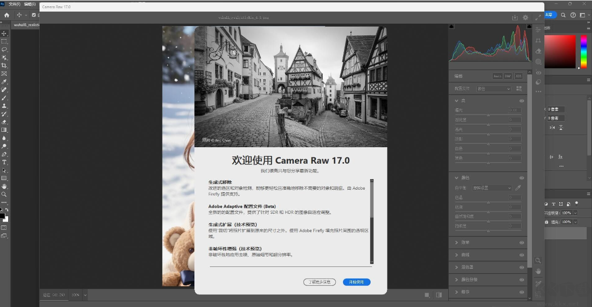Expand the 效果 section

[x=466, y=242]
